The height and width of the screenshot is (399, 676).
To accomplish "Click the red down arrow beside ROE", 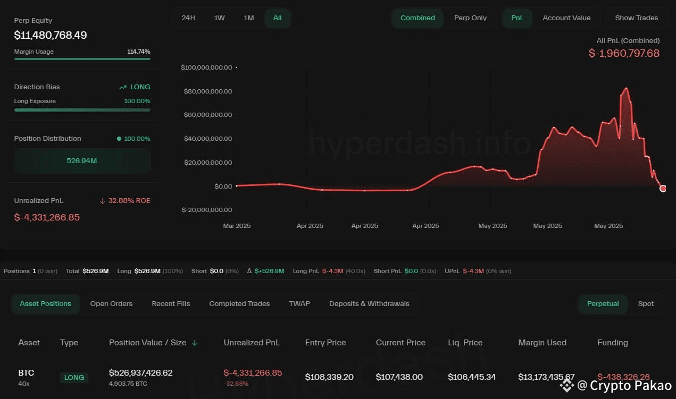I will [x=103, y=201].
